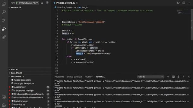The image size is (193, 108).
Task: Open the Explorer view in activity bar
Action: [4, 4]
